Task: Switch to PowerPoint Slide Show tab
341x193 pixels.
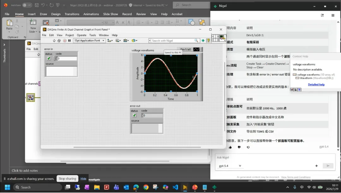Action: (111, 14)
